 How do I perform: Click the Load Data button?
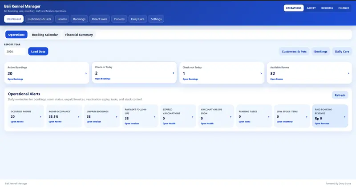tap(38, 52)
